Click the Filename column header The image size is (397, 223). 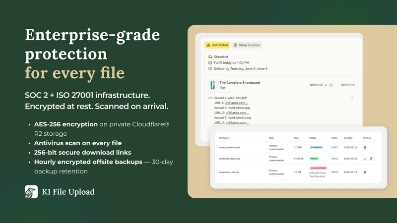click(x=224, y=138)
